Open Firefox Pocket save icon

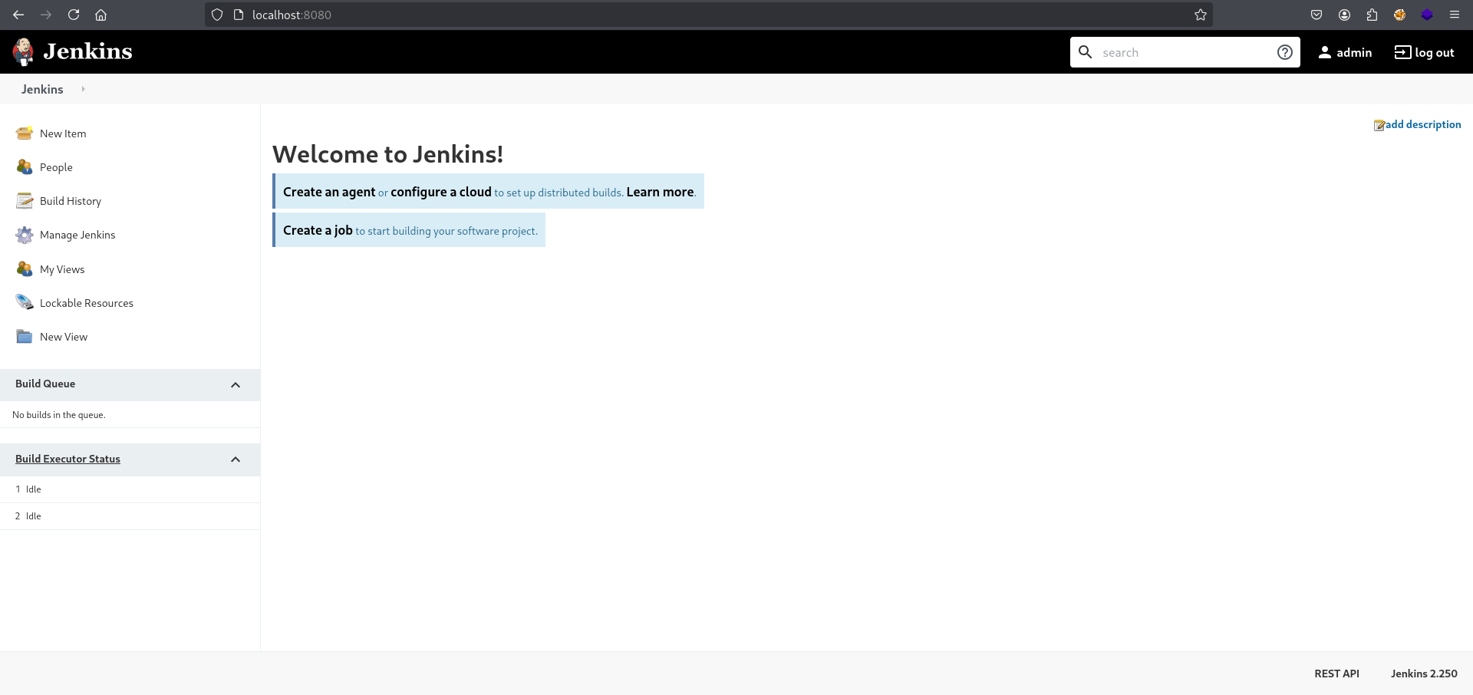pos(1316,15)
